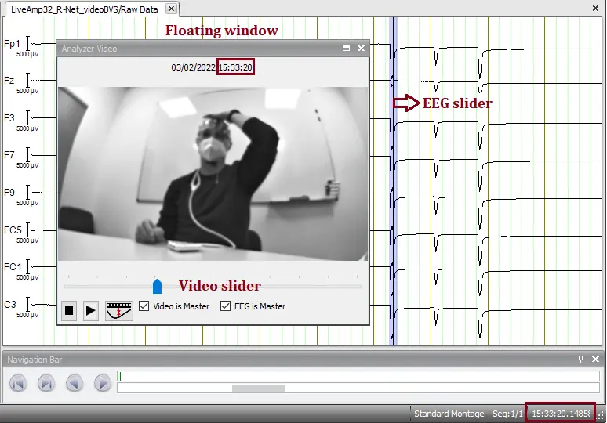Jump to first segment in Navigation Bar

pyautogui.click(x=19, y=383)
